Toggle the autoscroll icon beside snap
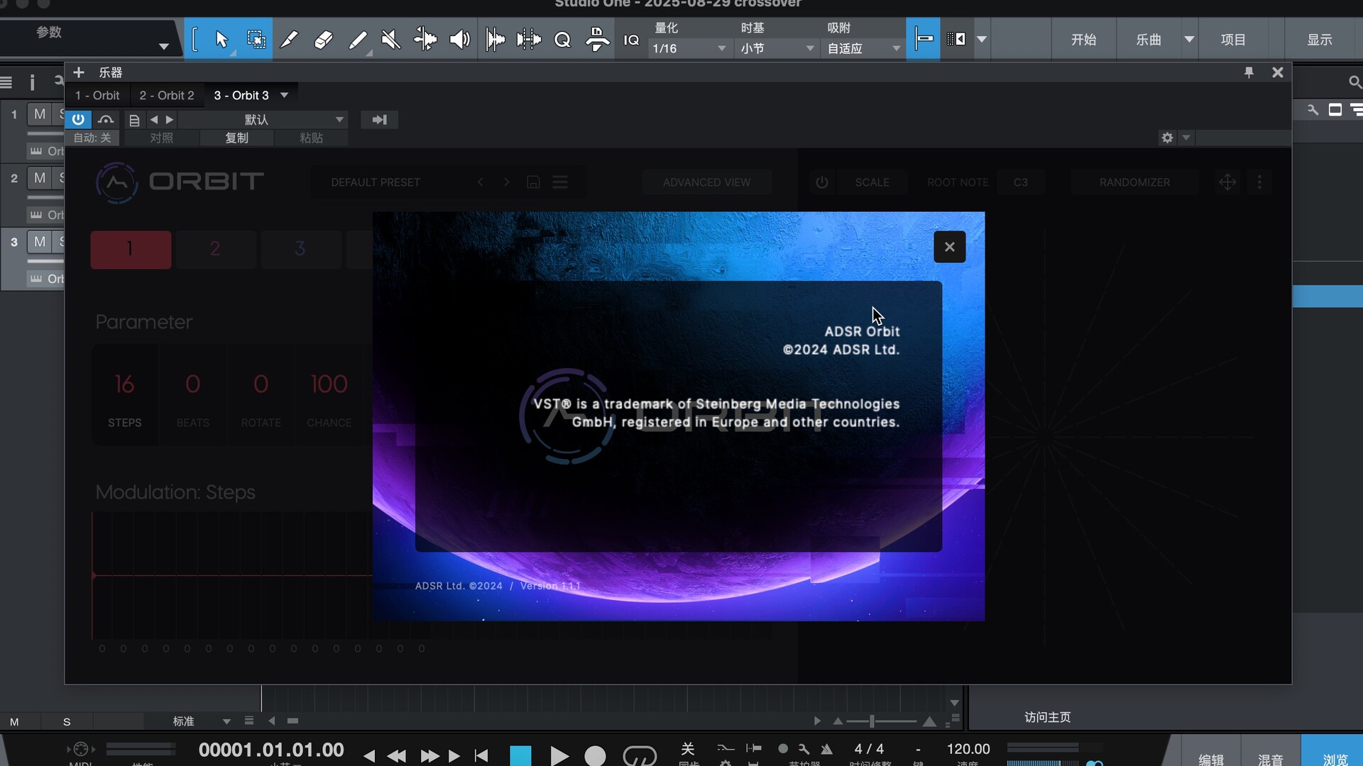Screen dimensions: 1363x766 coord(956,39)
